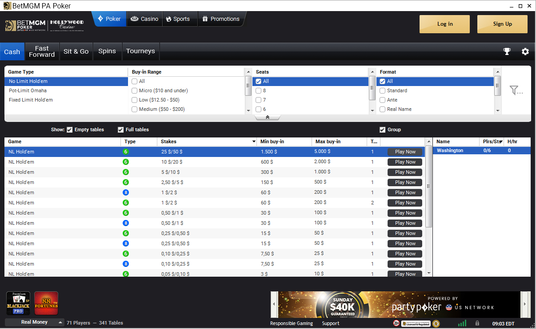536x329 pixels.
Task: Click blue 8-seat icon in 0,25 $/0,50 $ row
Action: tap(126, 243)
